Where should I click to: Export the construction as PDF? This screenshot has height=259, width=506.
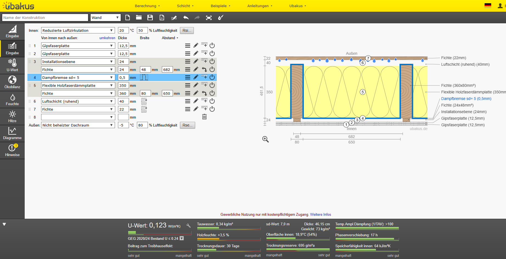[162, 18]
